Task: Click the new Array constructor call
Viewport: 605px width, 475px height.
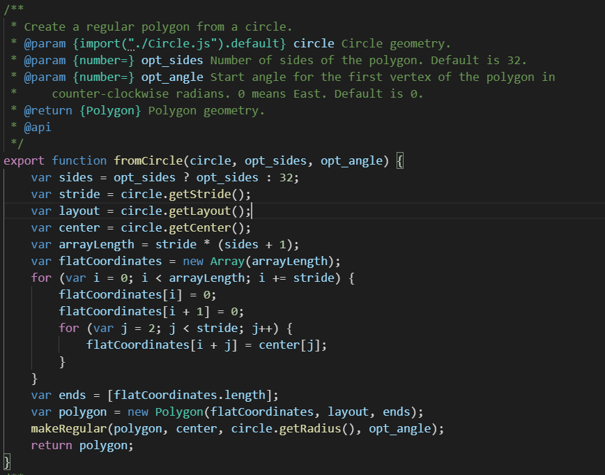Action: [x=213, y=261]
